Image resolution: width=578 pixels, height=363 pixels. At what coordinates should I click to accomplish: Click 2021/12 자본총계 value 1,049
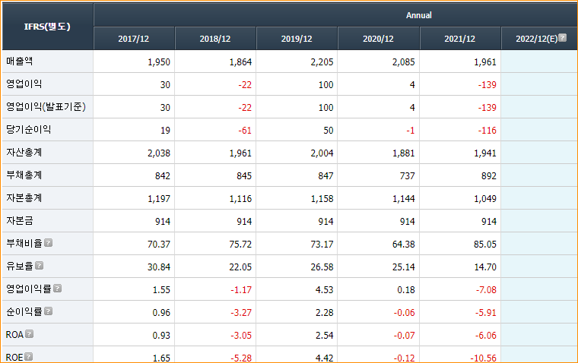coord(485,199)
